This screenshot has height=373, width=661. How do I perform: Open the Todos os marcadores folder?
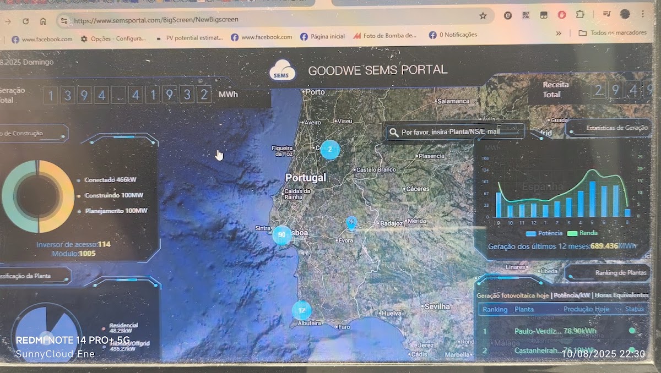tap(612, 33)
